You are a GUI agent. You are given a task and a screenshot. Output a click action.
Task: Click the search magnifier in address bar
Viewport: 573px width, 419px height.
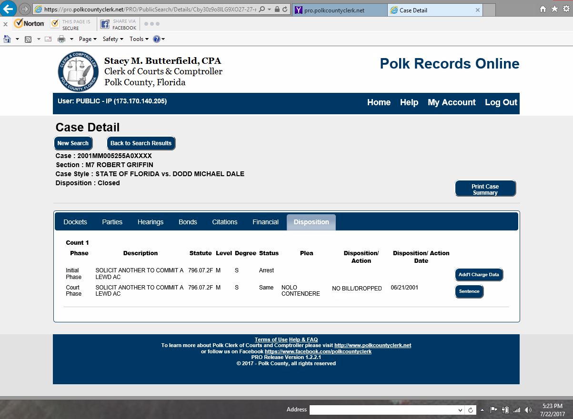261,10
